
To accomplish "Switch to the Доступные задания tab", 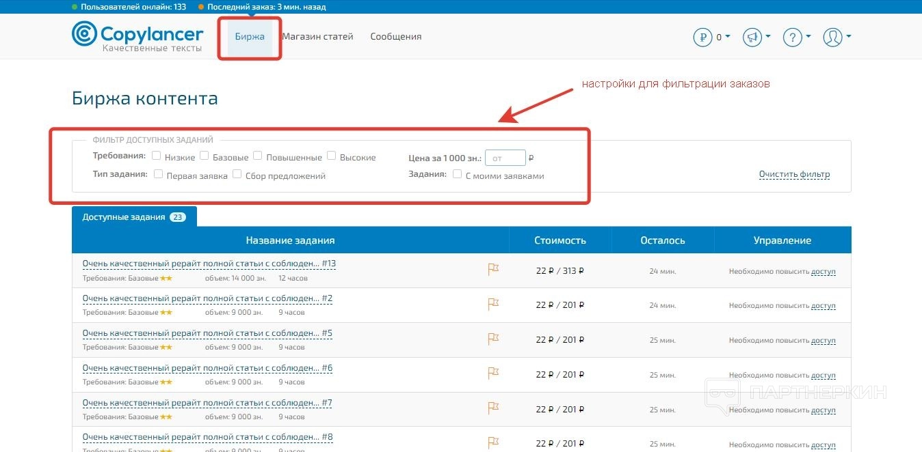I will [x=124, y=217].
